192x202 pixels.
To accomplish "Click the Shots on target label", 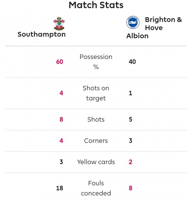I will (x=96, y=93).
